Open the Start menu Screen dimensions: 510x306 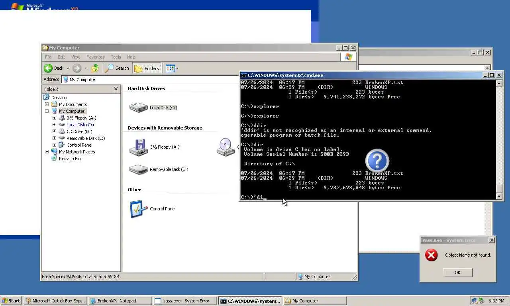click(11, 301)
